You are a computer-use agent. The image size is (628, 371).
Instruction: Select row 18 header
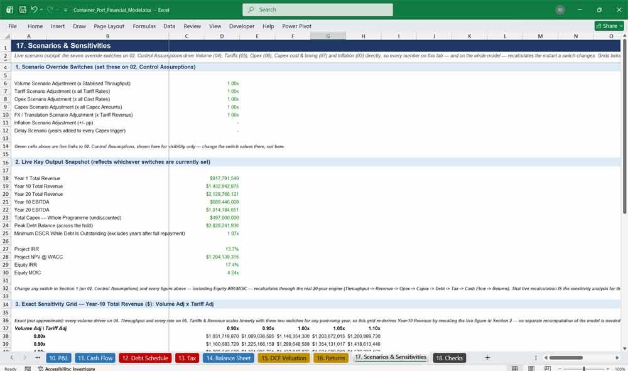pos(6,178)
